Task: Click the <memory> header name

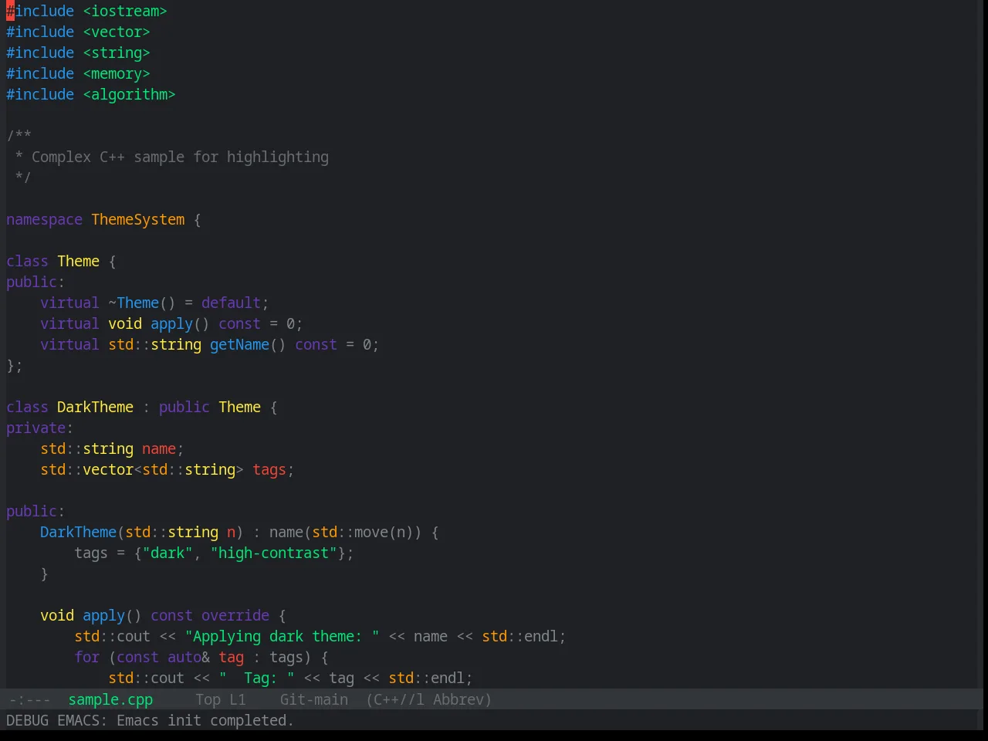Action: 117,73
